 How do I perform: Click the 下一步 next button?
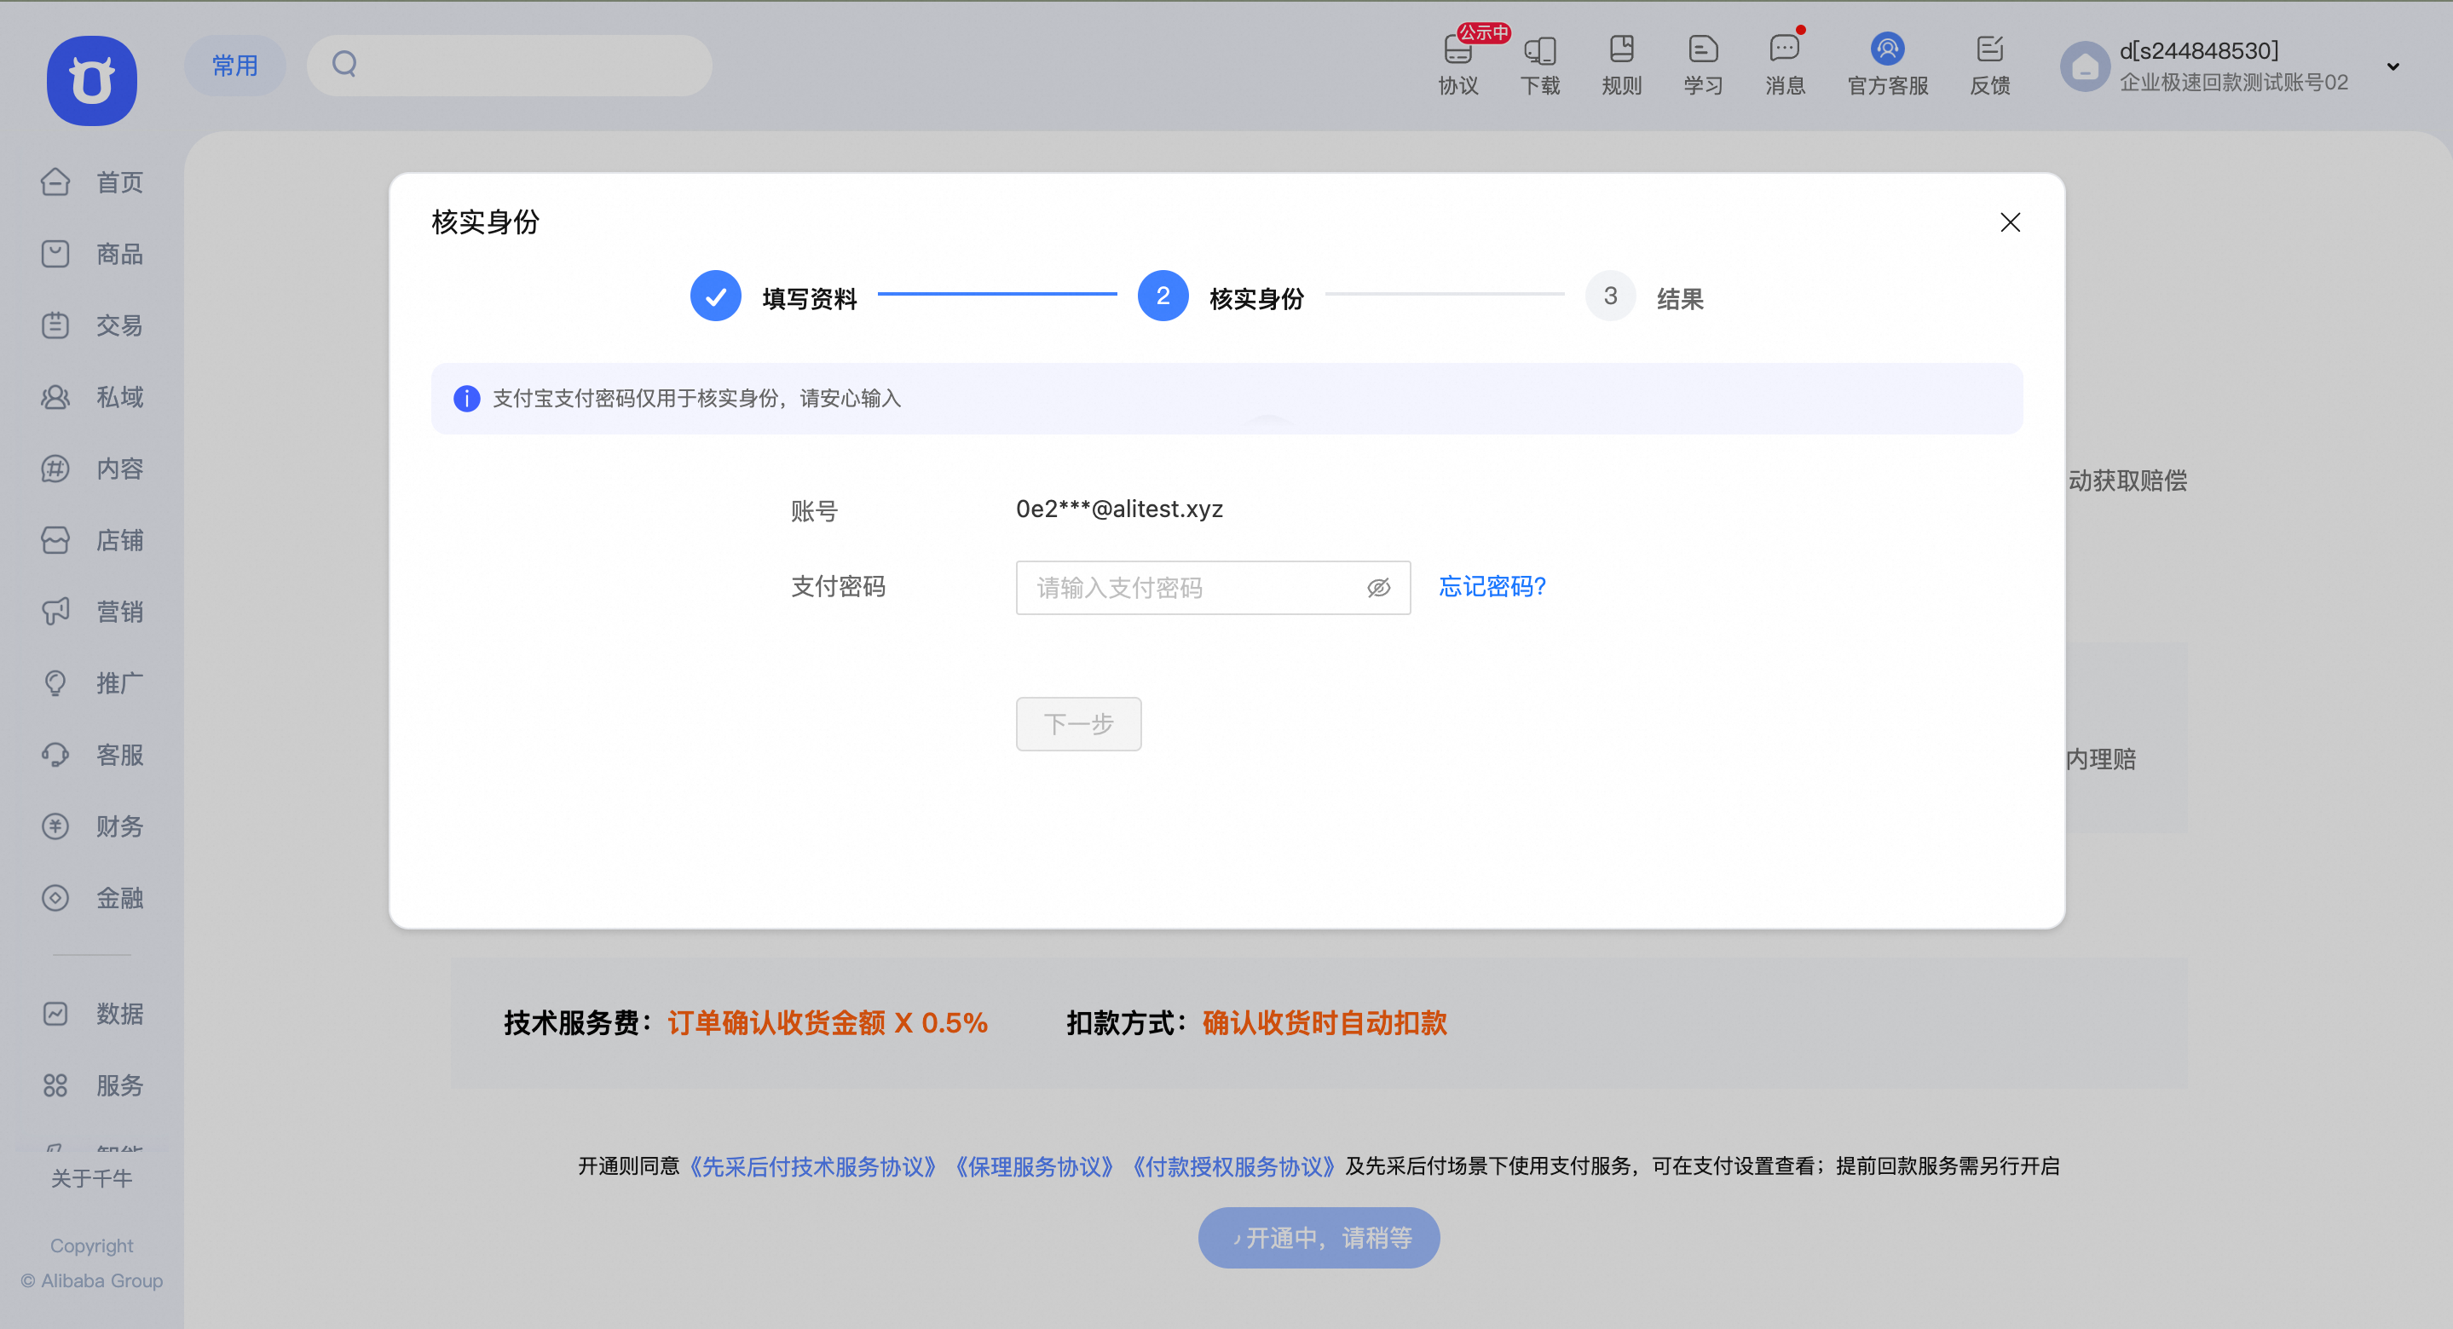point(1078,723)
